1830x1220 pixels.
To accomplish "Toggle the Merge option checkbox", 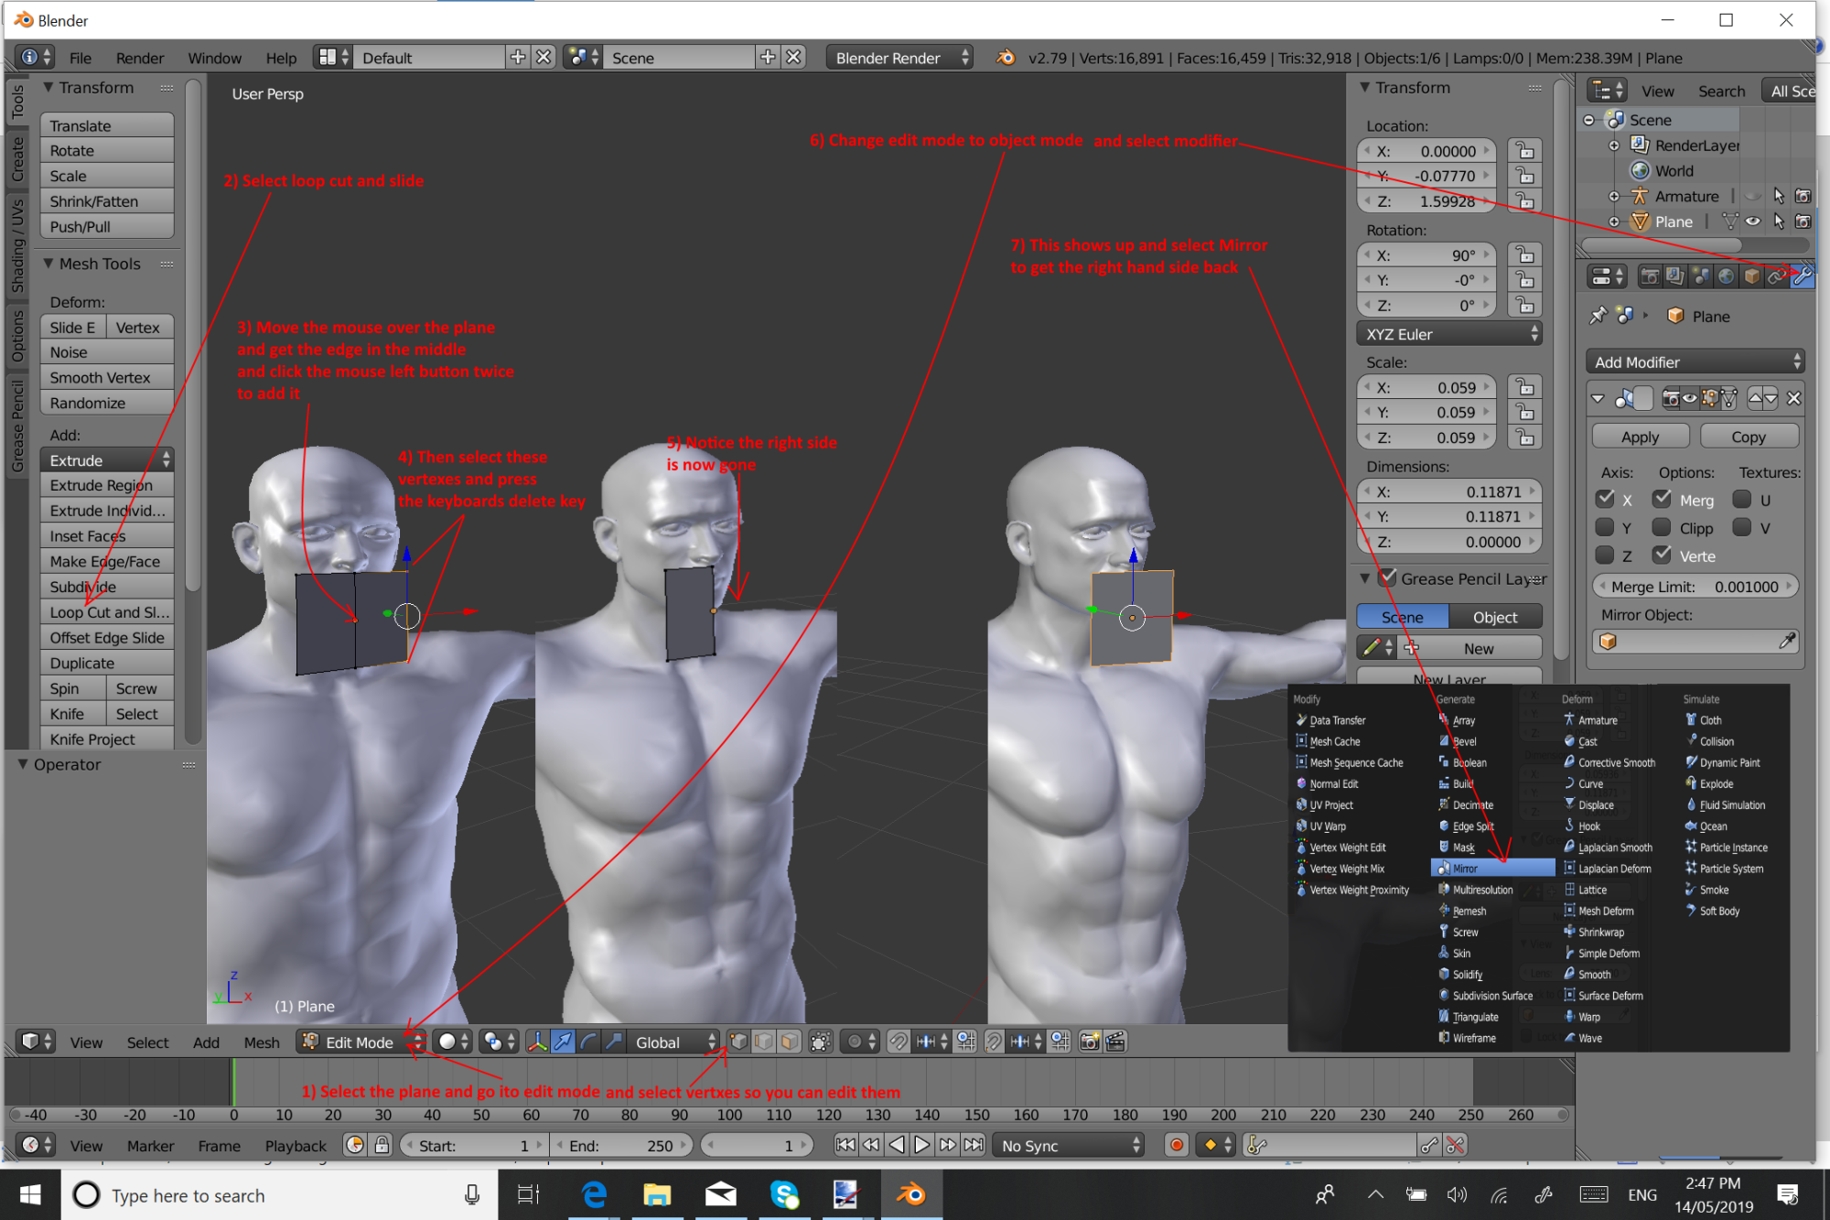I will pos(1663,500).
